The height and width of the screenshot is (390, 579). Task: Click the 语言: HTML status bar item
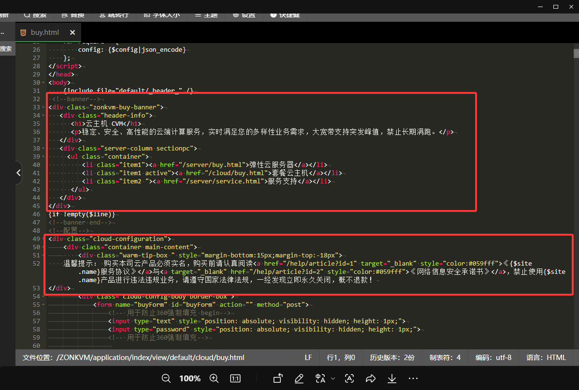click(x=546, y=358)
